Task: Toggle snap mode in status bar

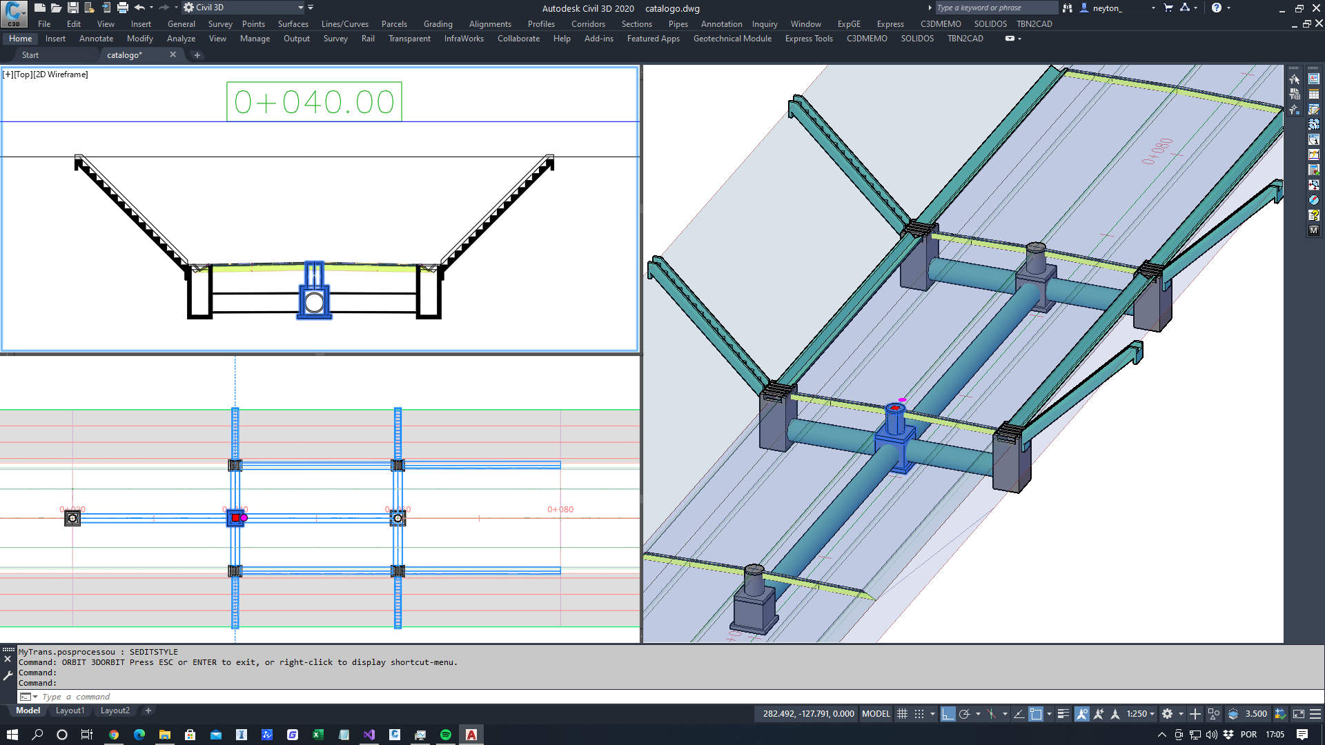Action: 919,714
